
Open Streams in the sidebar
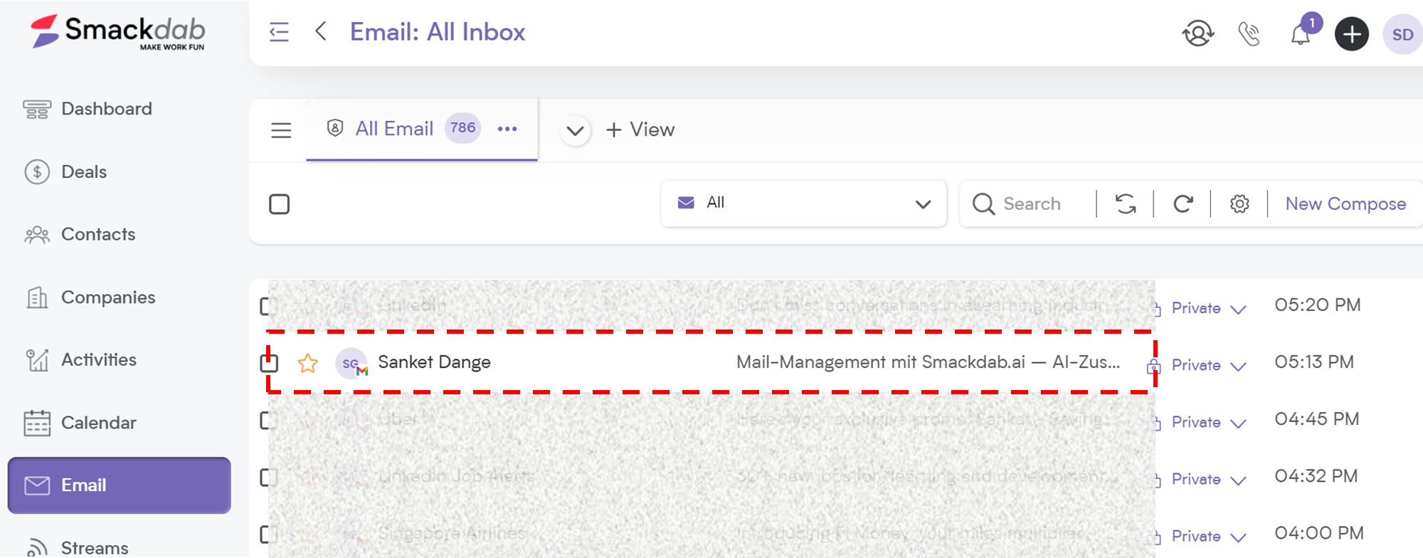click(x=77, y=547)
